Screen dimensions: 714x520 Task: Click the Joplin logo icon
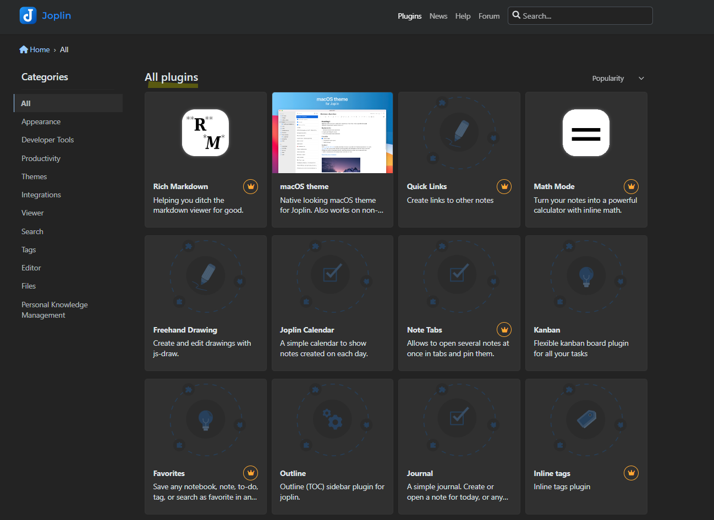(x=28, y=15)
